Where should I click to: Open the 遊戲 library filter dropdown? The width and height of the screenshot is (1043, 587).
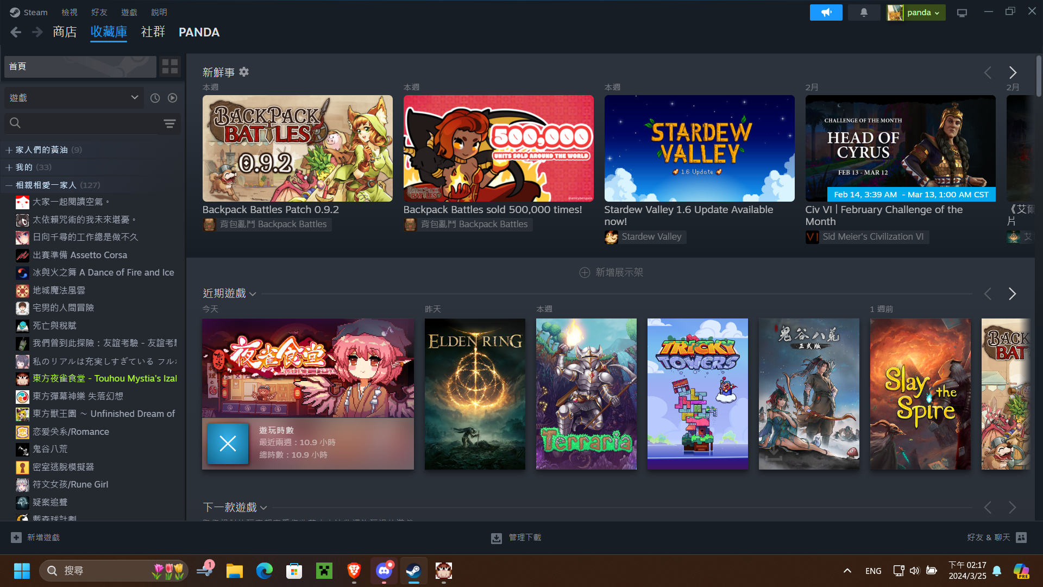(74, 98)
